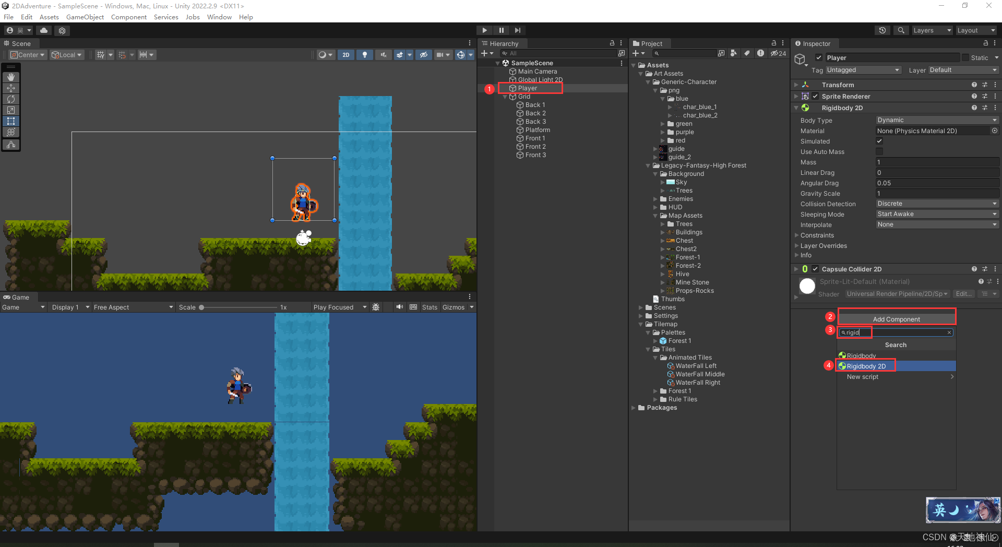
Task: Toggle scene lighting bulb icon
Action: pos(365,55)
